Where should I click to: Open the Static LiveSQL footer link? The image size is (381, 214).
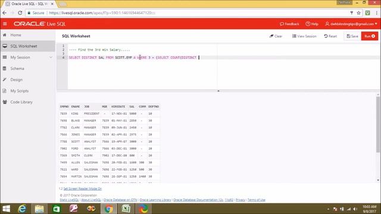(x=69, y=200)
